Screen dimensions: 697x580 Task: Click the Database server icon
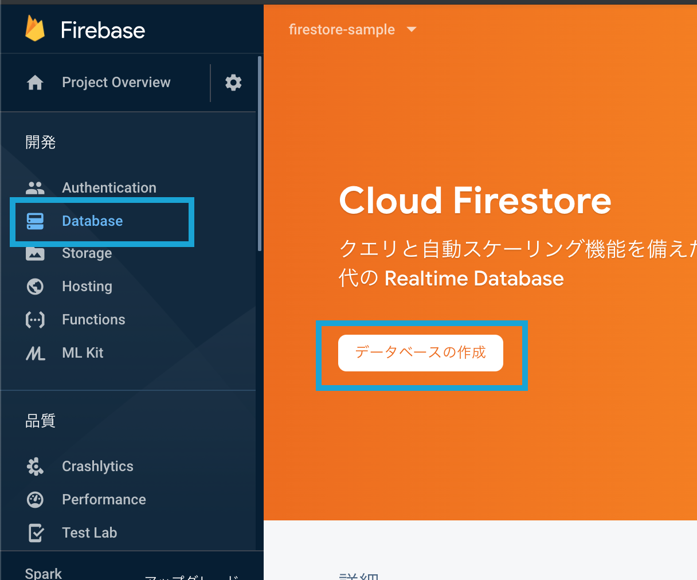pyautogui.click(x=35, y=221)
